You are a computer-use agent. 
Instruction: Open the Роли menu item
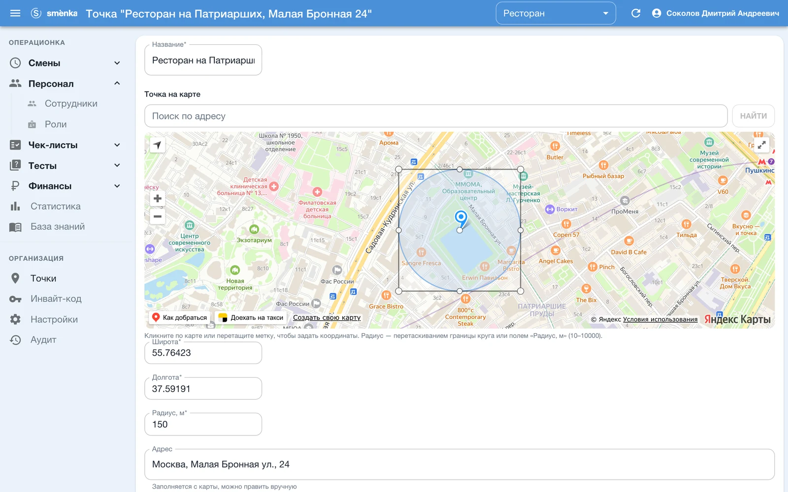pyautogui.click(x=56, y=124)
